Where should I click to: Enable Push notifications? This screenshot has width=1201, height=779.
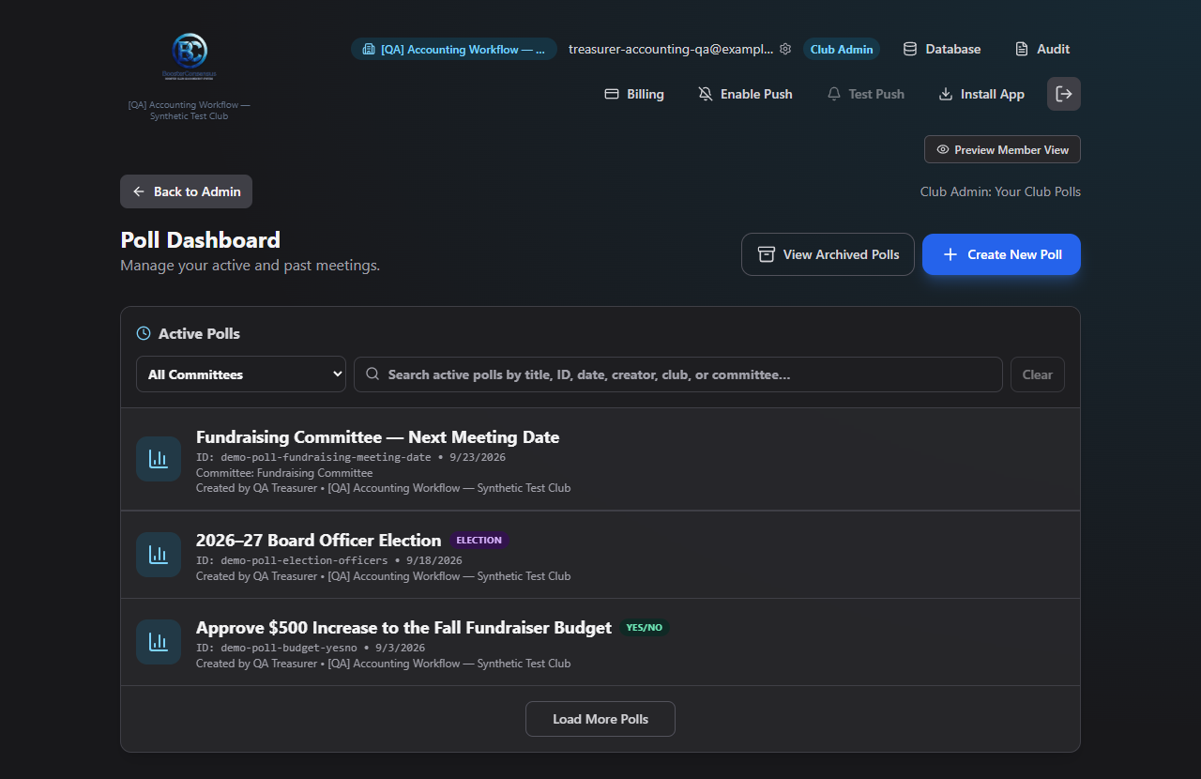(x=746, y=94)
